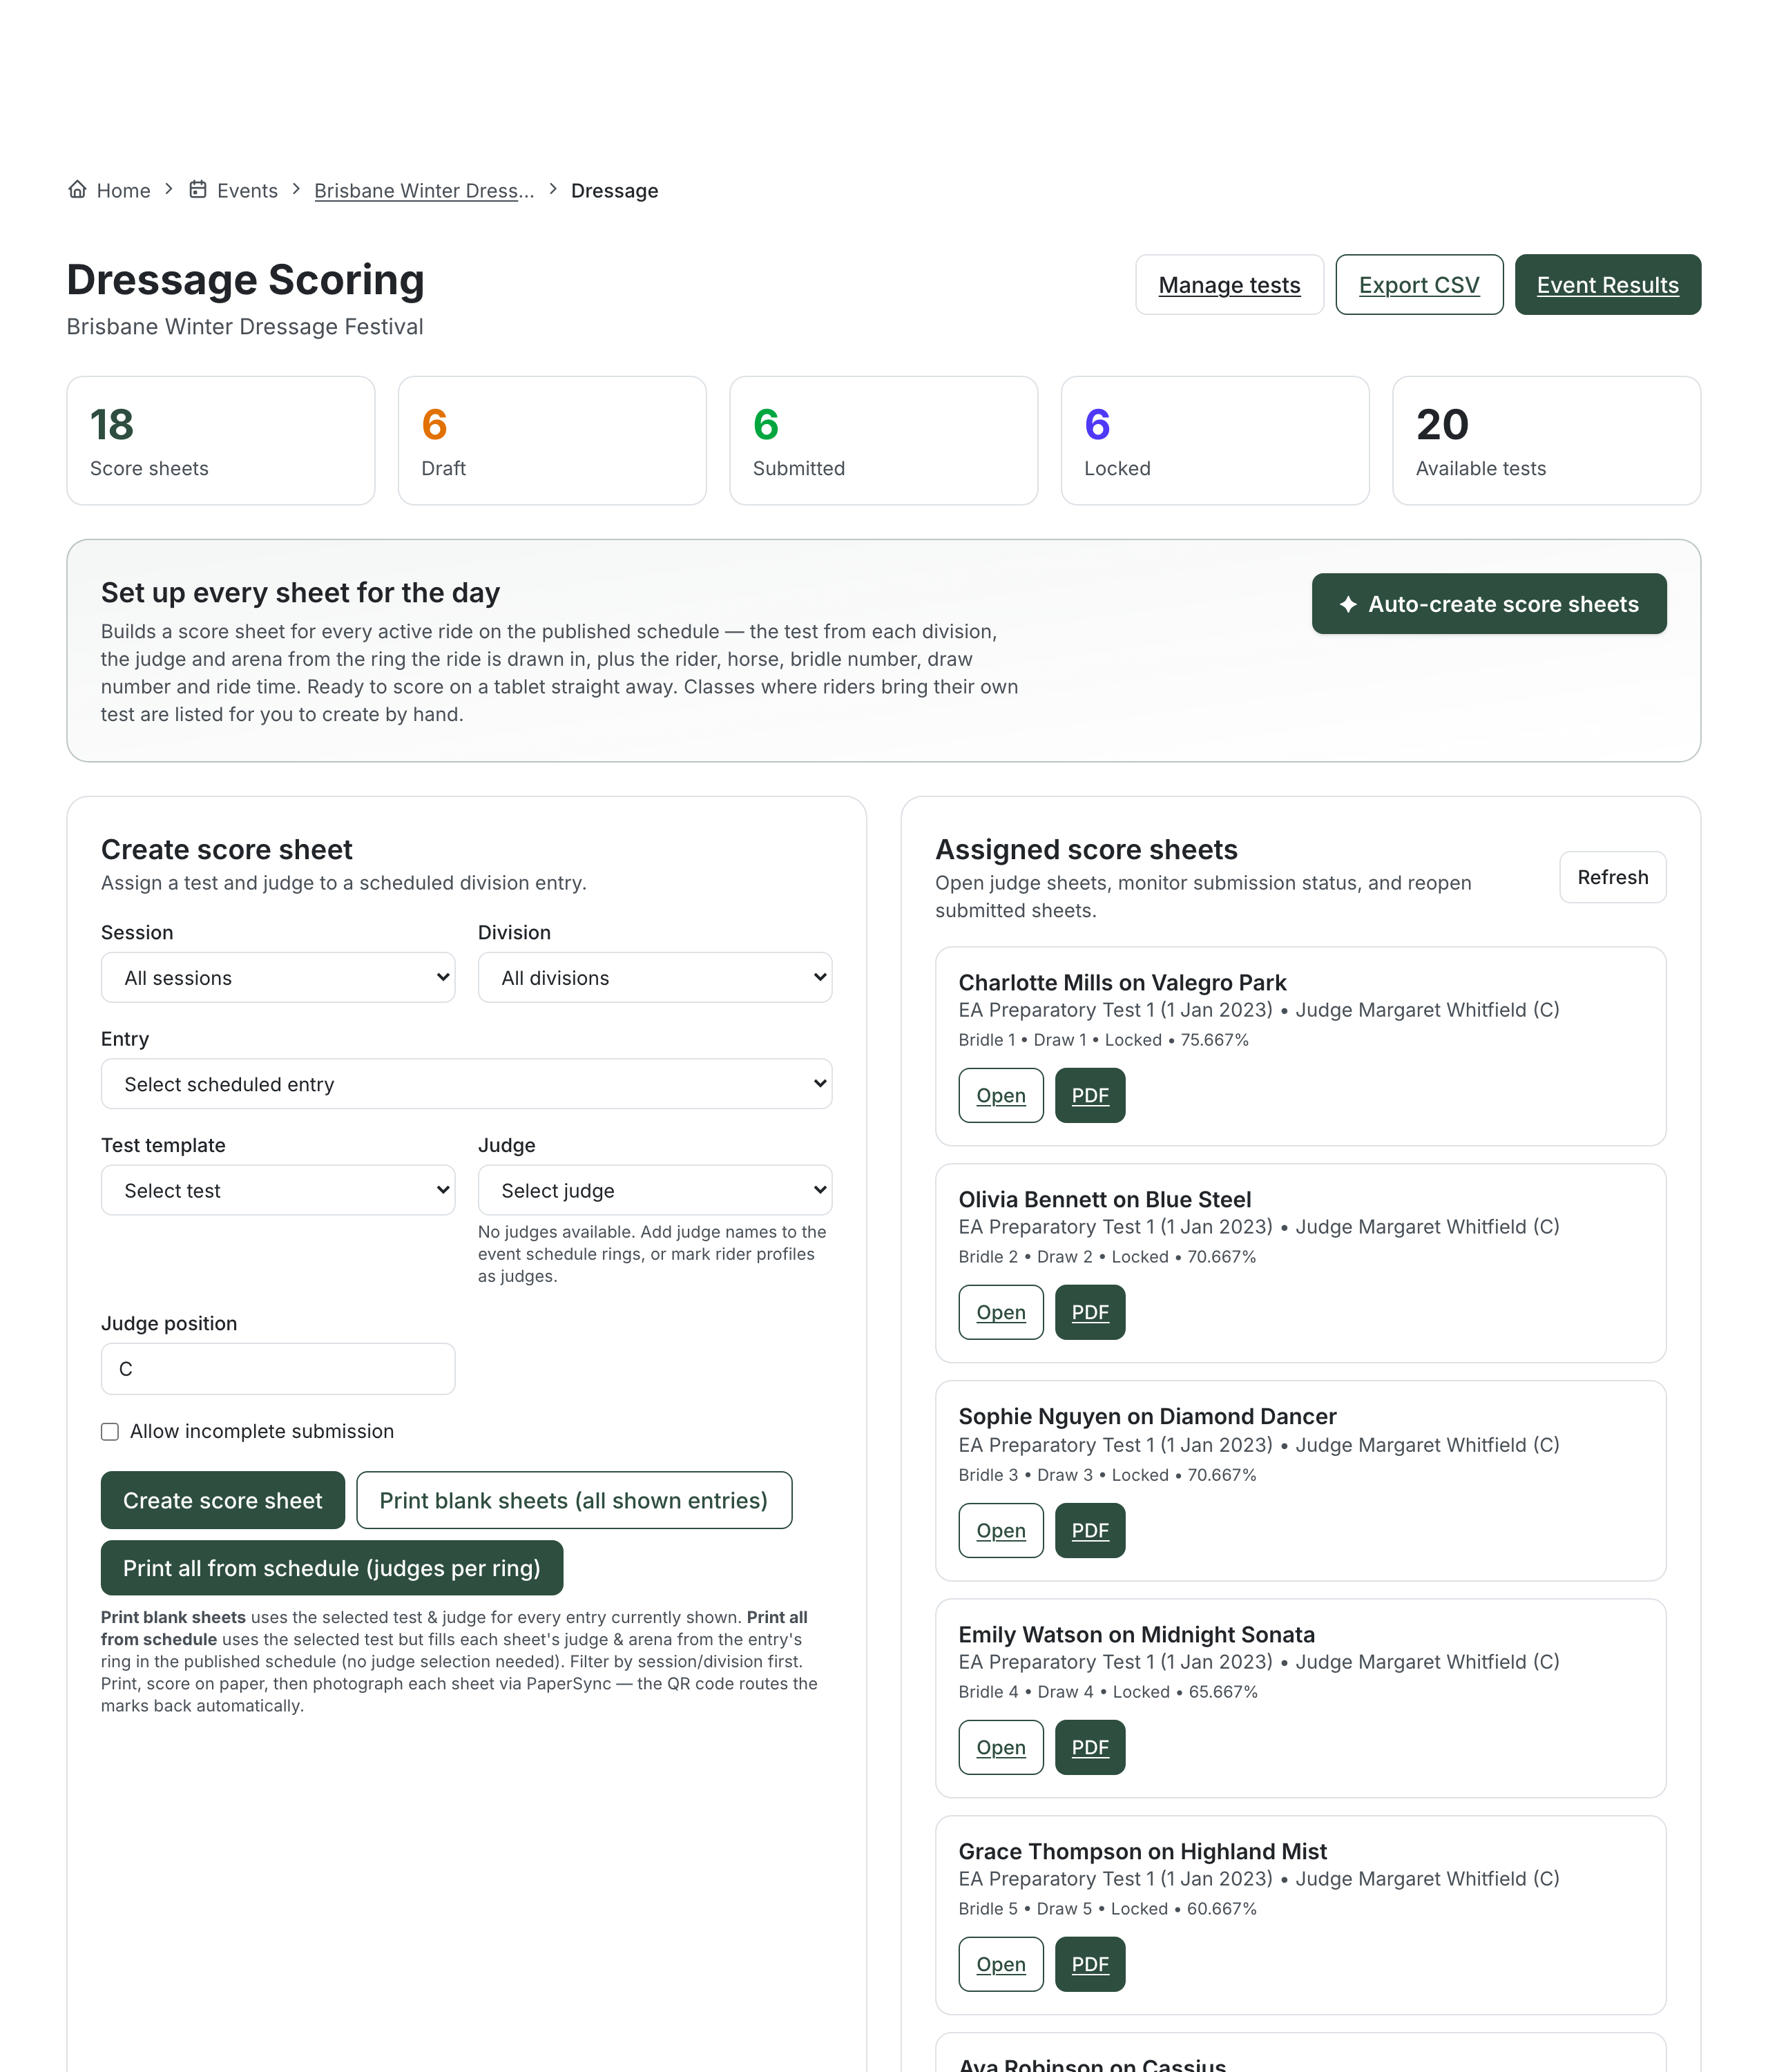Click 'Grace Thompson on Highland Mist' title

point(1142,1851)
